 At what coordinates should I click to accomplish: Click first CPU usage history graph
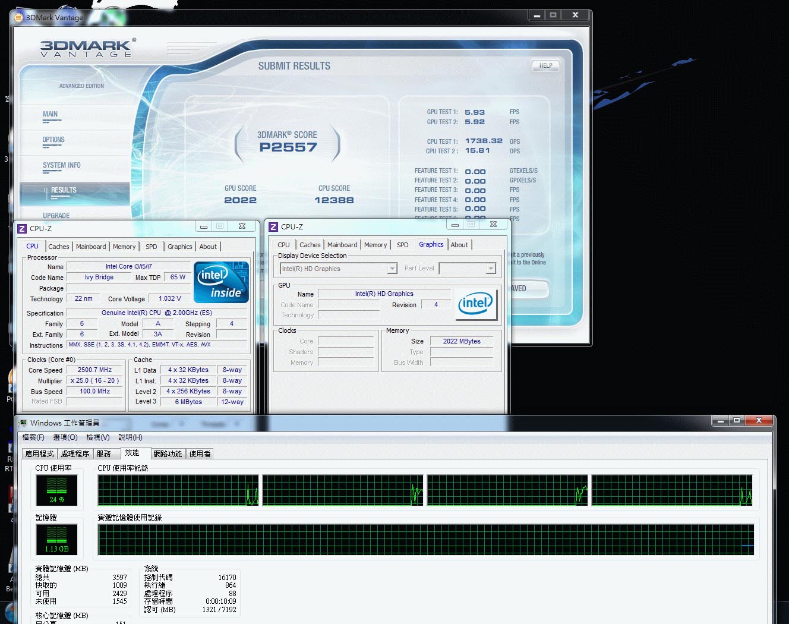(x=178, y=490)
